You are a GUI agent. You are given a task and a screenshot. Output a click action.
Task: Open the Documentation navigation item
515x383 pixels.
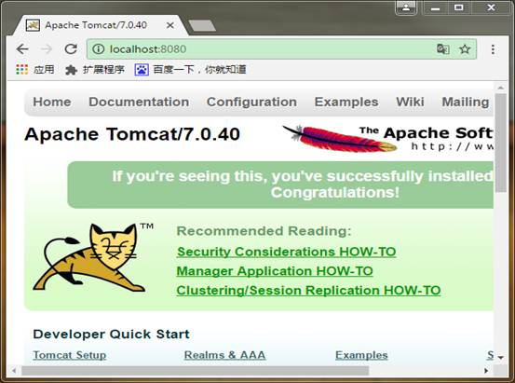139,102
